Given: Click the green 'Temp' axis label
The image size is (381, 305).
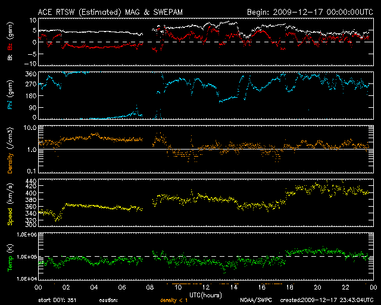Looking at the screenshot, I should (10, 264).
